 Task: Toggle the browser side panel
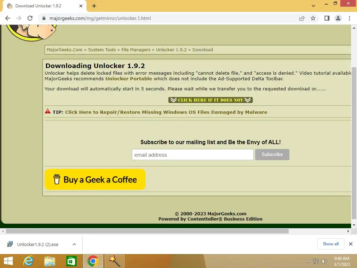pyautogui.click(x=327, y=18)
